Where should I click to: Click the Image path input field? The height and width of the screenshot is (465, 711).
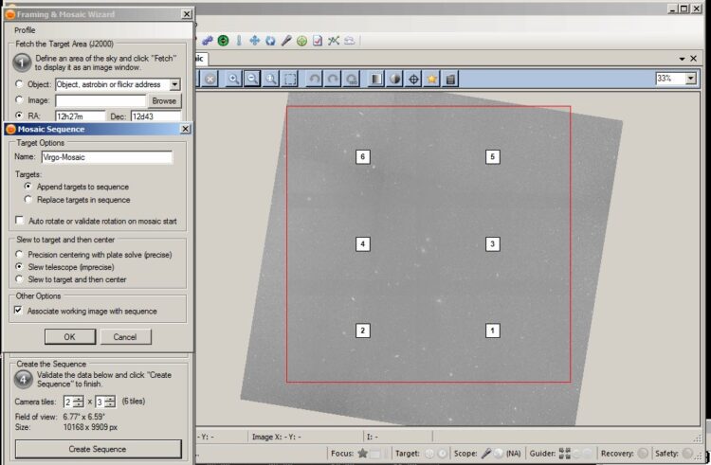point(100,100)
